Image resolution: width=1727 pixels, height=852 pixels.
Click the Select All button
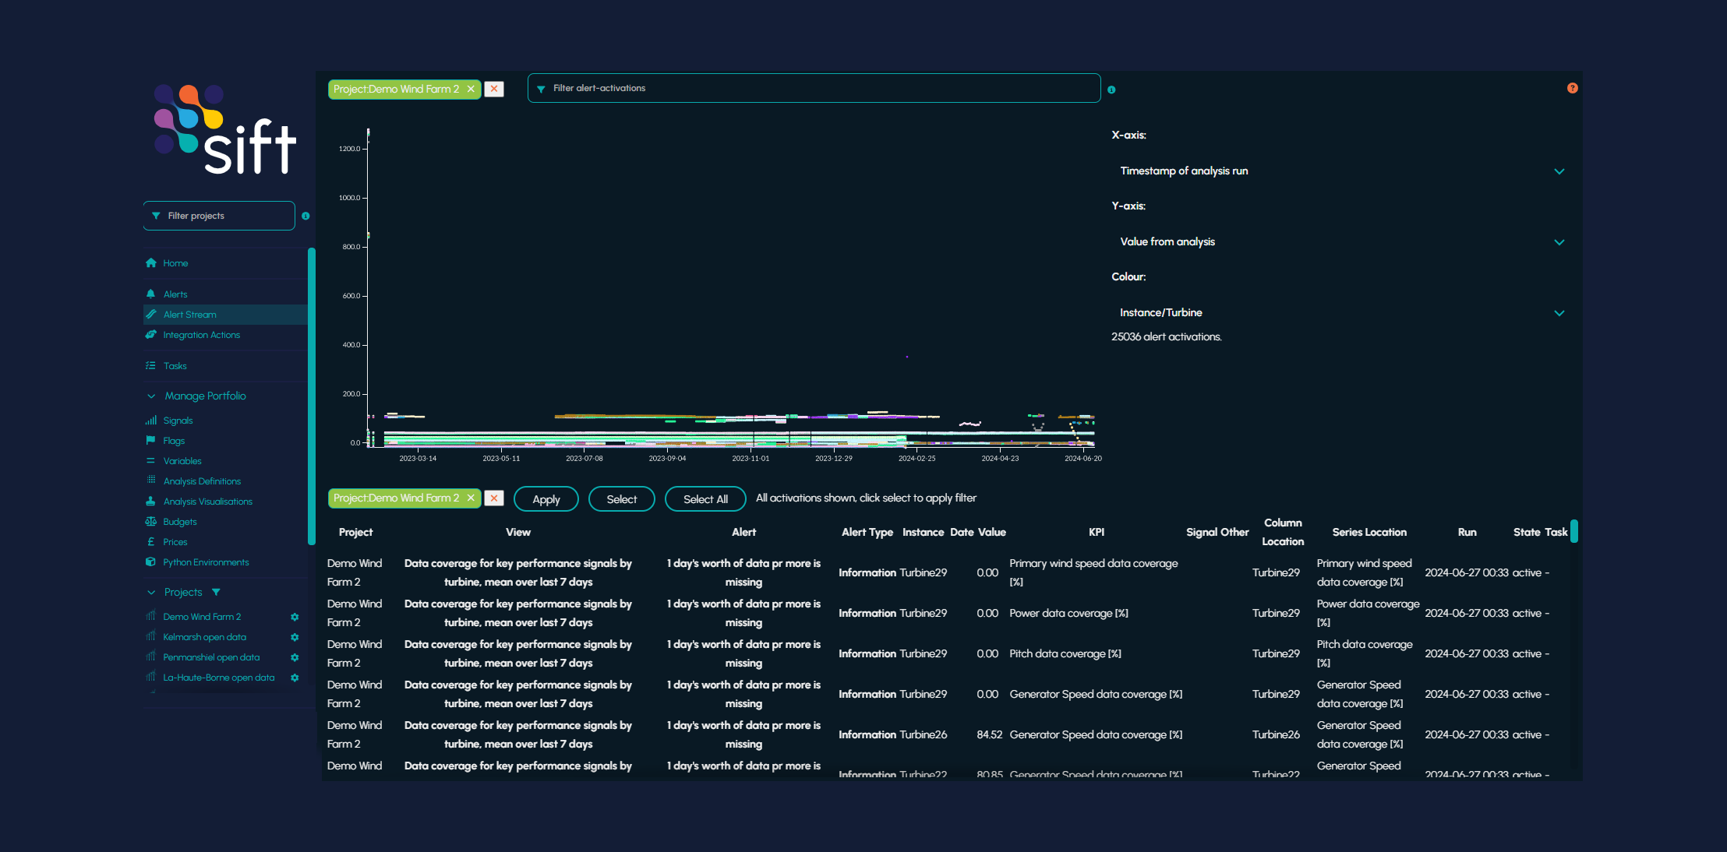(x=705, y=499)
